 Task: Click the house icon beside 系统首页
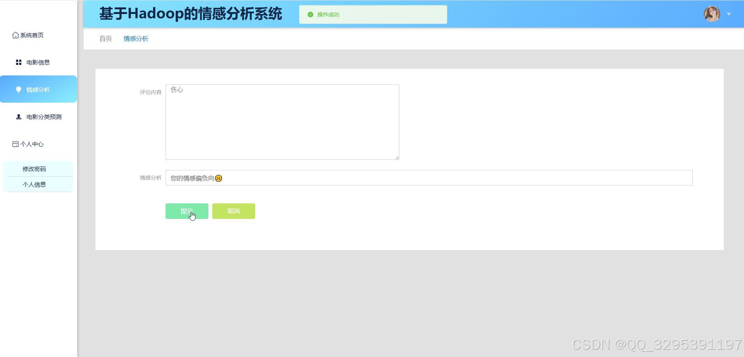(x=16, y=35)
